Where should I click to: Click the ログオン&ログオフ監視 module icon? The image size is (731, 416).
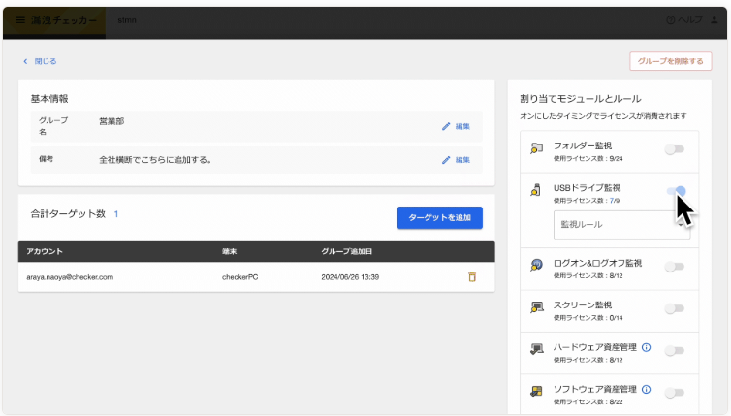click(536, 265)
